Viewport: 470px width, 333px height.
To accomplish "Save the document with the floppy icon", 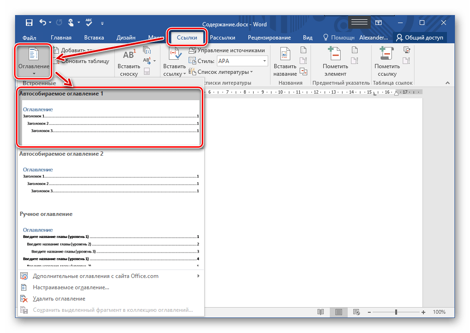I will [29, 23].
